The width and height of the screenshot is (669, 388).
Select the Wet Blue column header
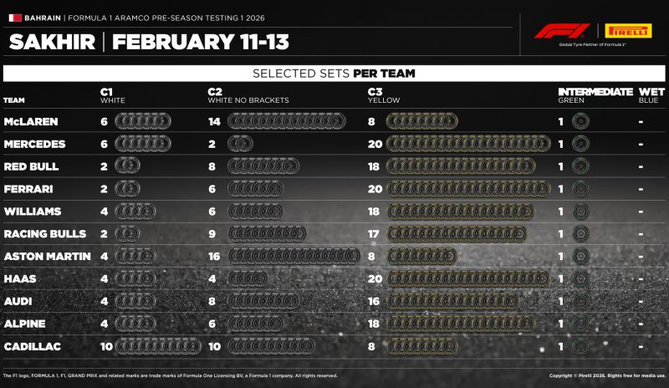pyautogui.click(x=651, y=95)
